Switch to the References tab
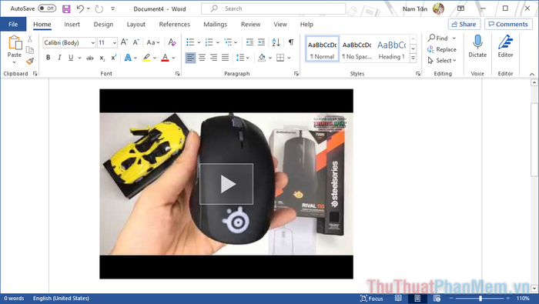 pyautogui.click(x=174, y=25)
